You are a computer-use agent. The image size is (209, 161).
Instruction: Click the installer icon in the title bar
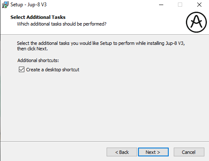(5, 5)
